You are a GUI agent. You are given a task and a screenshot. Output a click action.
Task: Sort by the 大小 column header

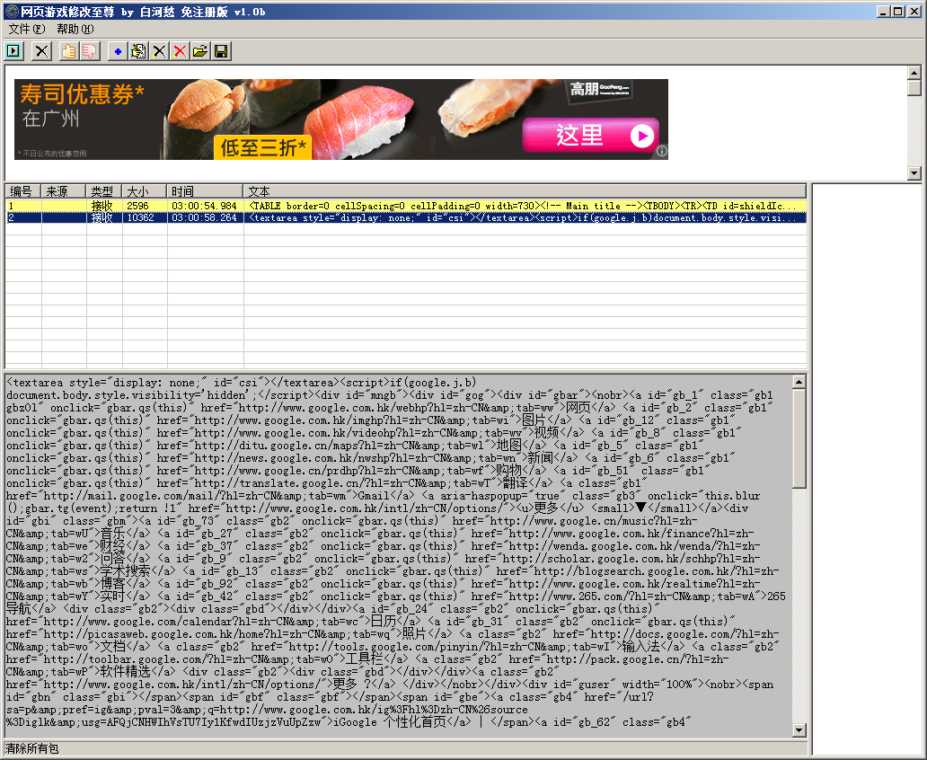pyautogui.click(x=144, y=191)
